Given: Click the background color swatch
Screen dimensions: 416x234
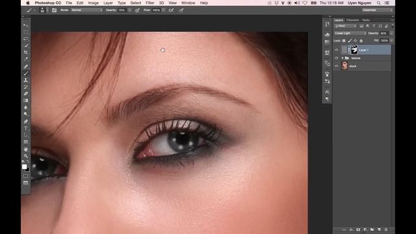Looking at the screenshot, I should pos(28,170).
